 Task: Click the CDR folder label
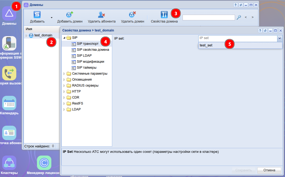pos(76,98)
